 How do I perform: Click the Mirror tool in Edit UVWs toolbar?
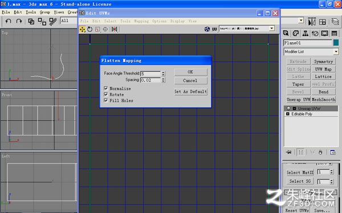[115, 29]
